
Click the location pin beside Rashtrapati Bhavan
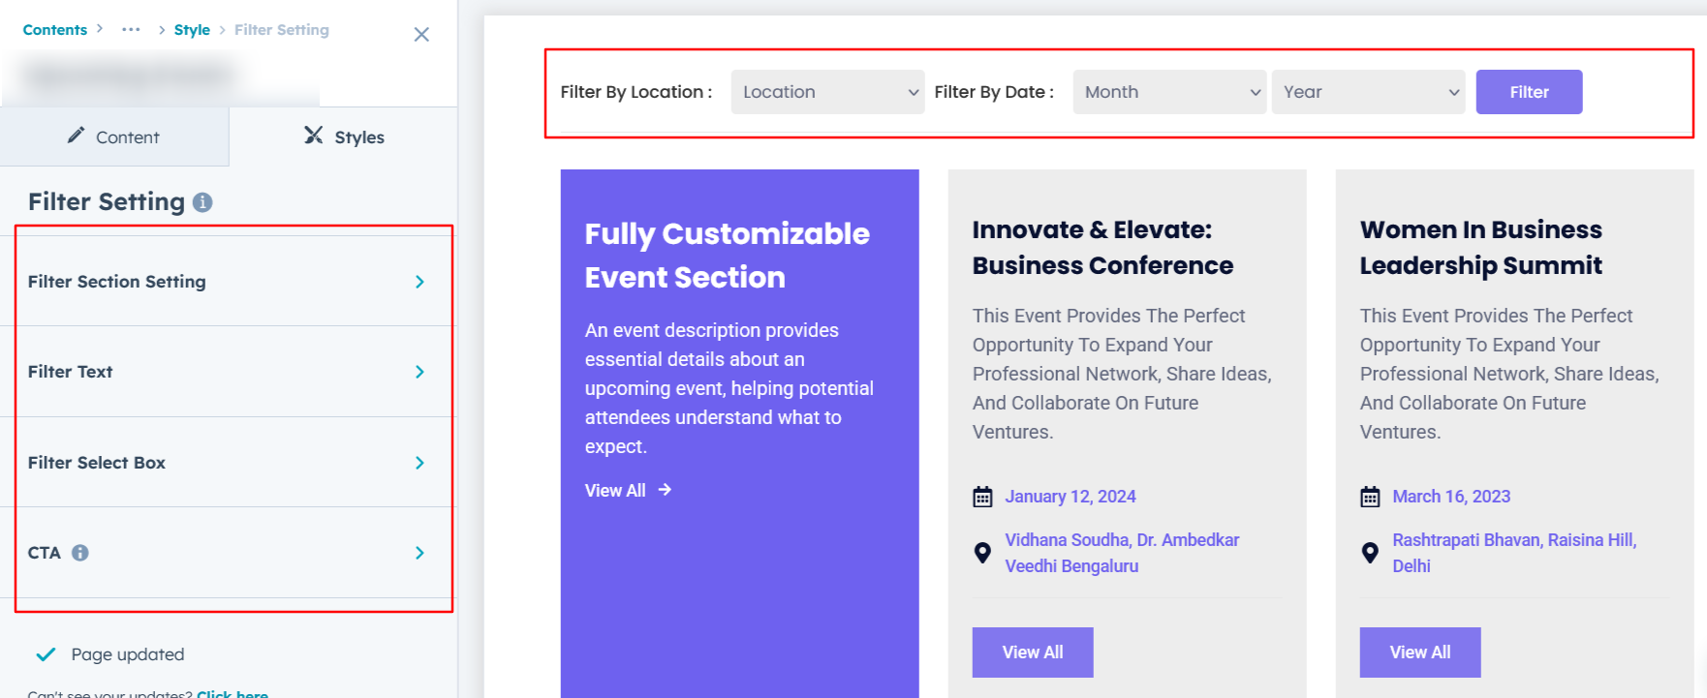coord(1370,553)
